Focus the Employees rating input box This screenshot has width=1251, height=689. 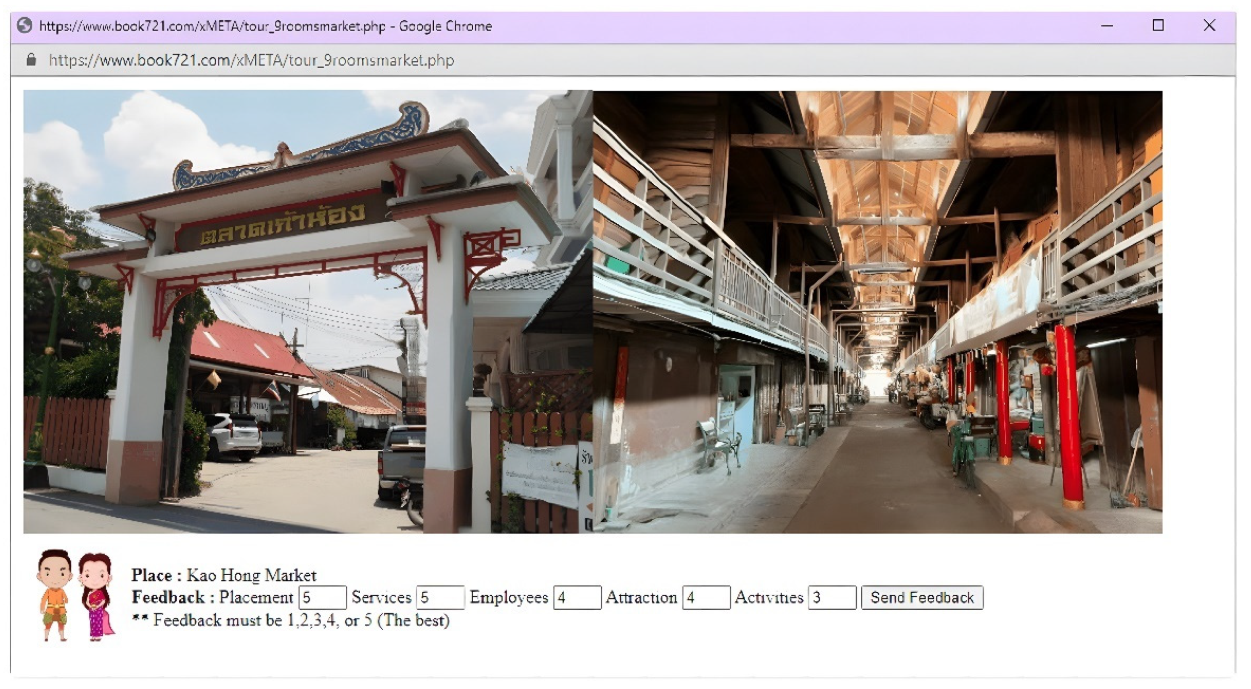tap(577, 597)
